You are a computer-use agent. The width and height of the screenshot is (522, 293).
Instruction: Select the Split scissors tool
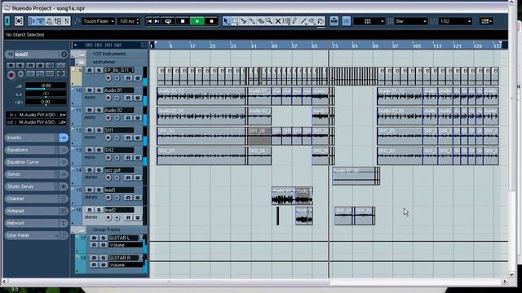(244, 21)
